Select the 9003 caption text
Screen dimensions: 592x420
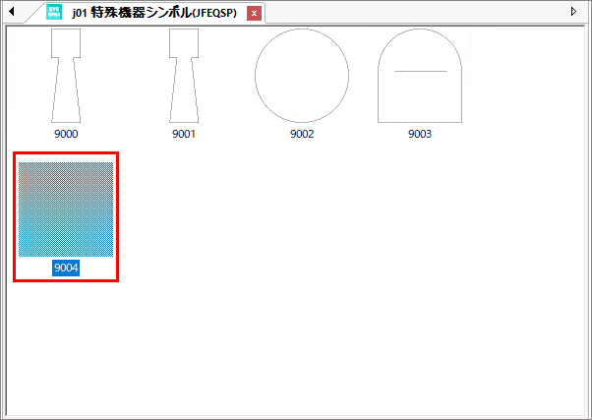[420, 135]
